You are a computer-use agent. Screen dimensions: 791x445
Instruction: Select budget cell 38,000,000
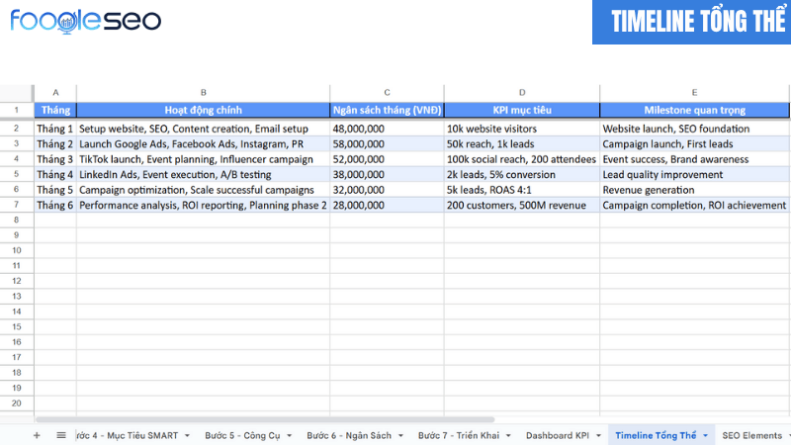[387, 175]
